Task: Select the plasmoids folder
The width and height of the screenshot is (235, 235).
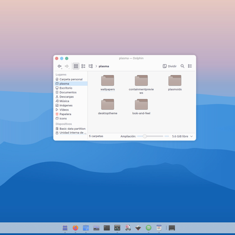Action: pyautogui.click(x=174, y=83)
